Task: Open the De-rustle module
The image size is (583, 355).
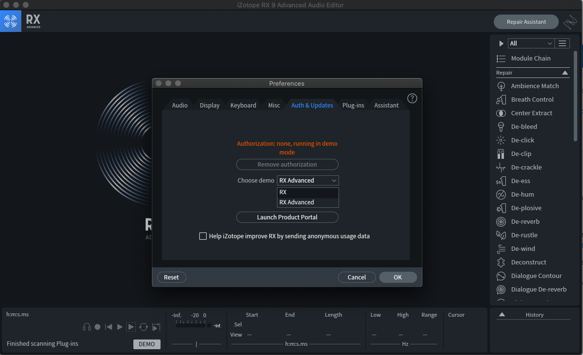Action: pos(524,235)
